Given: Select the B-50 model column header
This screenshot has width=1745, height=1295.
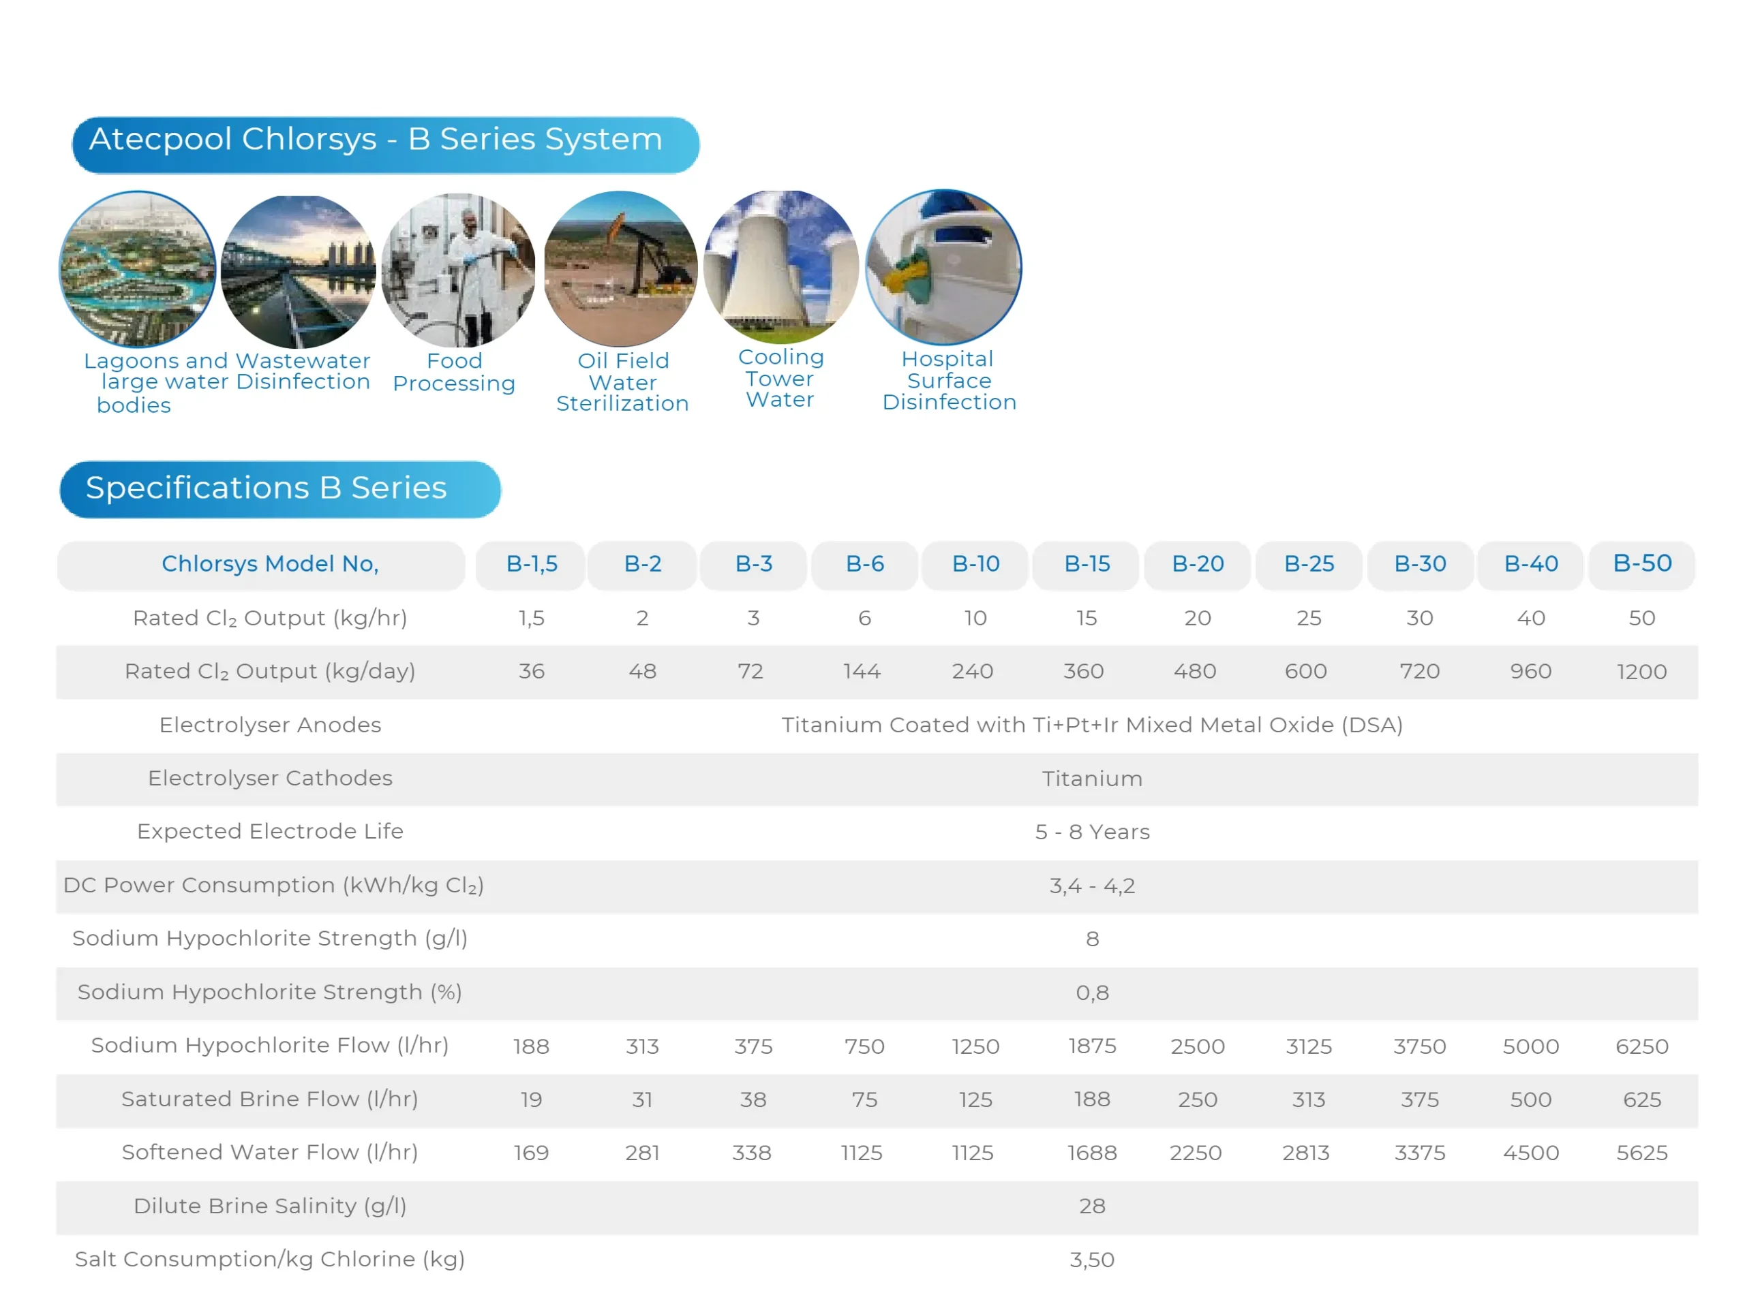Looking at the screenshot, I should [1642, 565].
